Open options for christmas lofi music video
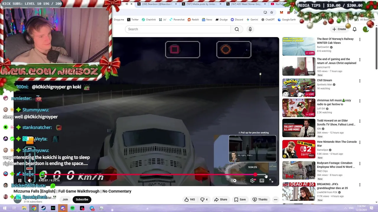Viewport: 378px width, 212px height. pos(360,101)
